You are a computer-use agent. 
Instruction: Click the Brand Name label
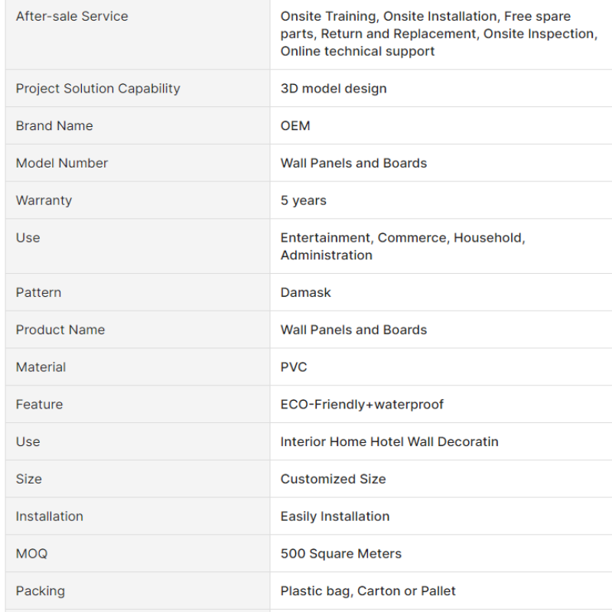54,126
